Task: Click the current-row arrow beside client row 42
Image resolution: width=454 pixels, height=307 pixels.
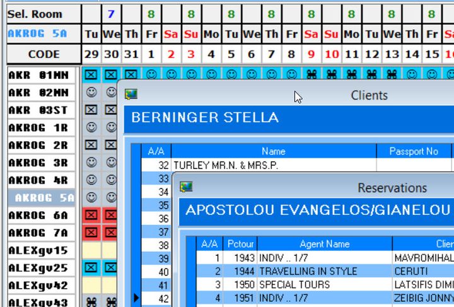Action: click(136, 298)
